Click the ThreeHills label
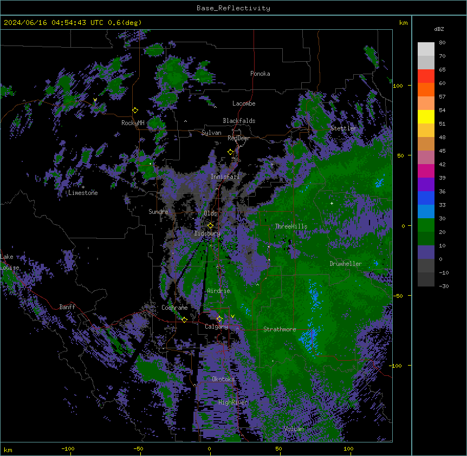Image resolution: width=467 pixels, height=456 pixels. [x=291, y=226]
